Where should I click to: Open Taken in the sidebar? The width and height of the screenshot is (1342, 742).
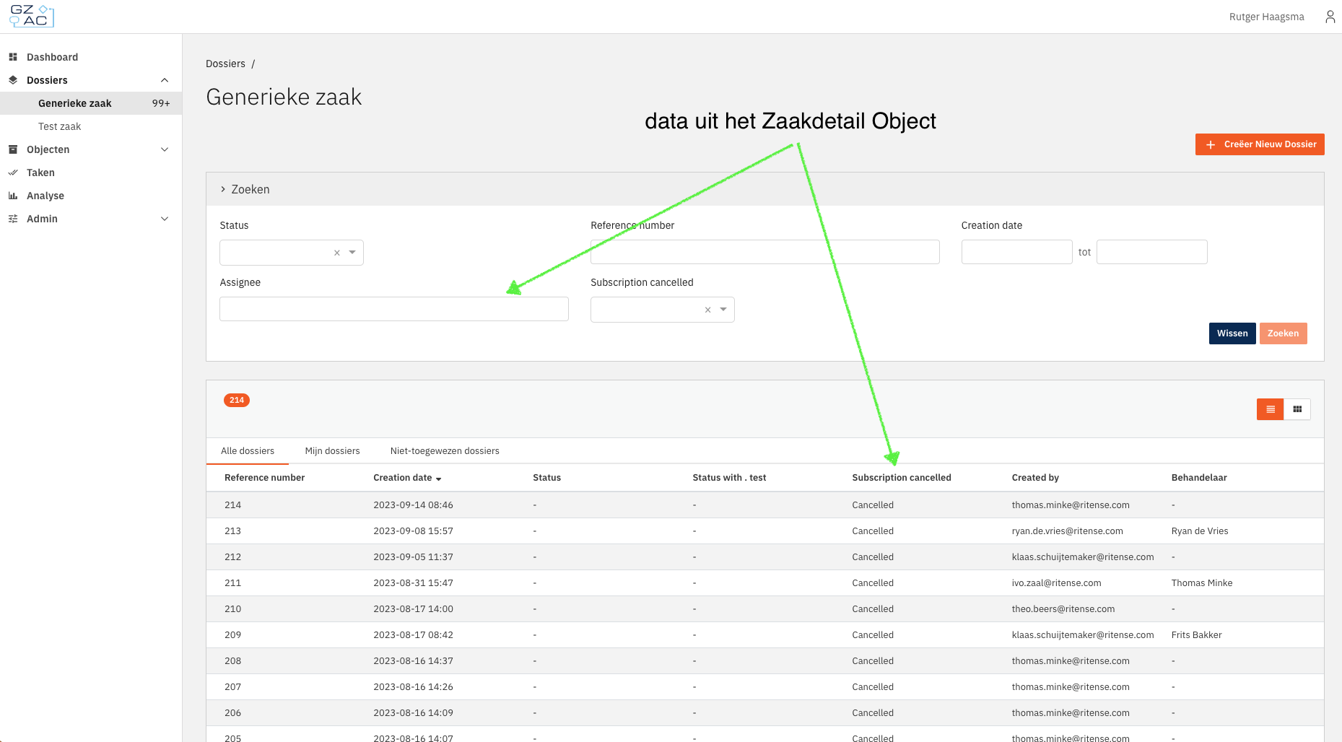pyautogui.click(x=40, y=173)
